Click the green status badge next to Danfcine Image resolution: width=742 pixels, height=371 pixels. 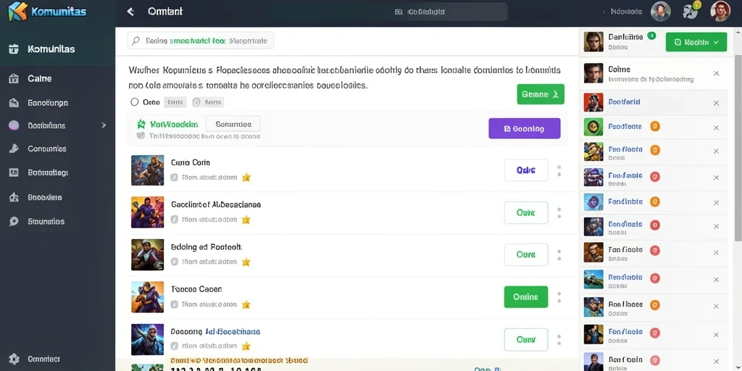[x=651, y=36]
